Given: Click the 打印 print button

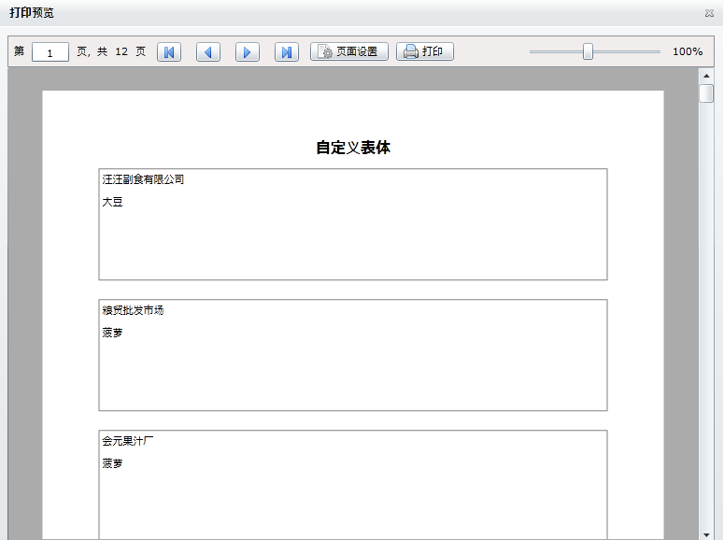Looking at the screenshot, I should tap(425, 51).
